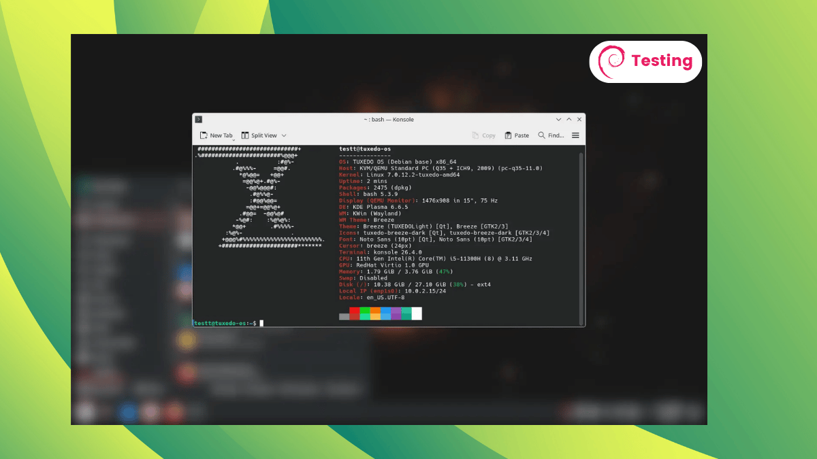Click the "Swap: Disabled" line
Screen dimensions: 817x459
click(363, 278)
